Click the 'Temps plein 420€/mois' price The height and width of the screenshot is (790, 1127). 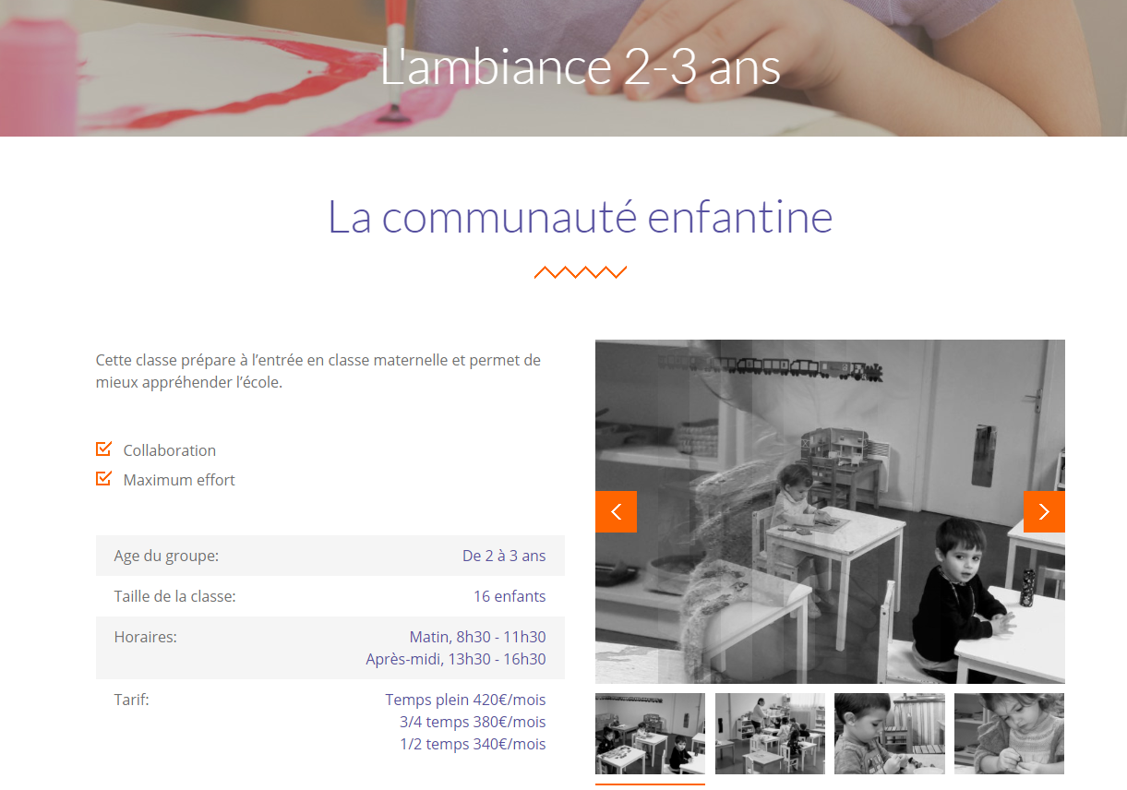[465, 700]
